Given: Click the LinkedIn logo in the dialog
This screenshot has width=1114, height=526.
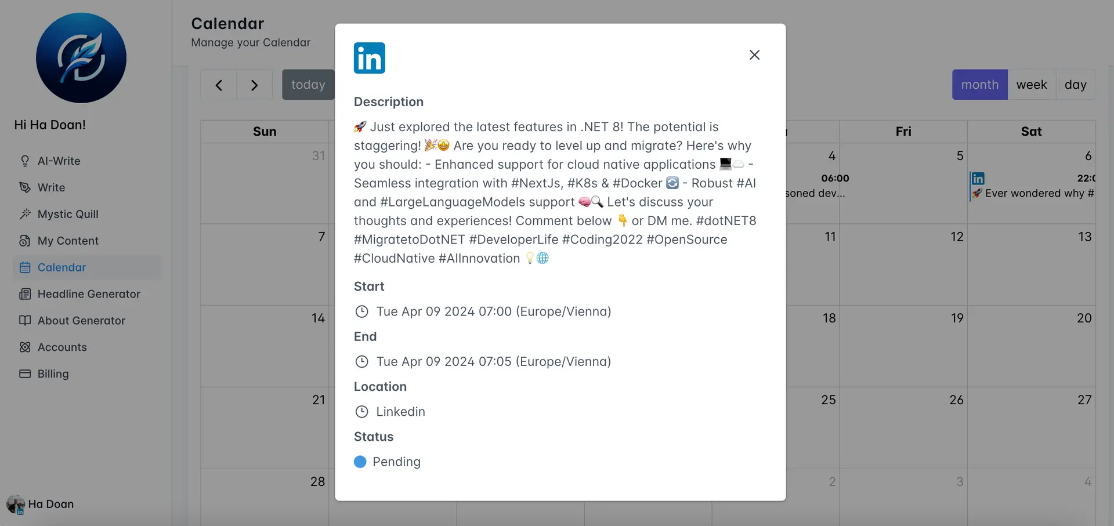Looking at the screenshot, I should 370,58.
